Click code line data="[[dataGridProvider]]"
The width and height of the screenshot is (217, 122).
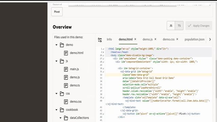[139, 81]
